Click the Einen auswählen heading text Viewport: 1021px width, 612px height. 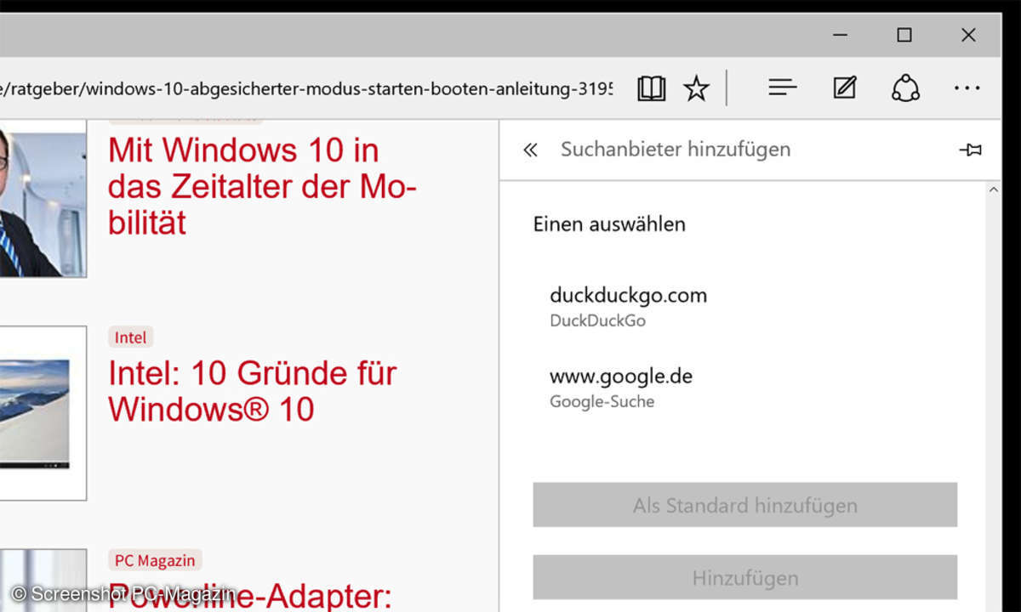(x=609, y=224)
